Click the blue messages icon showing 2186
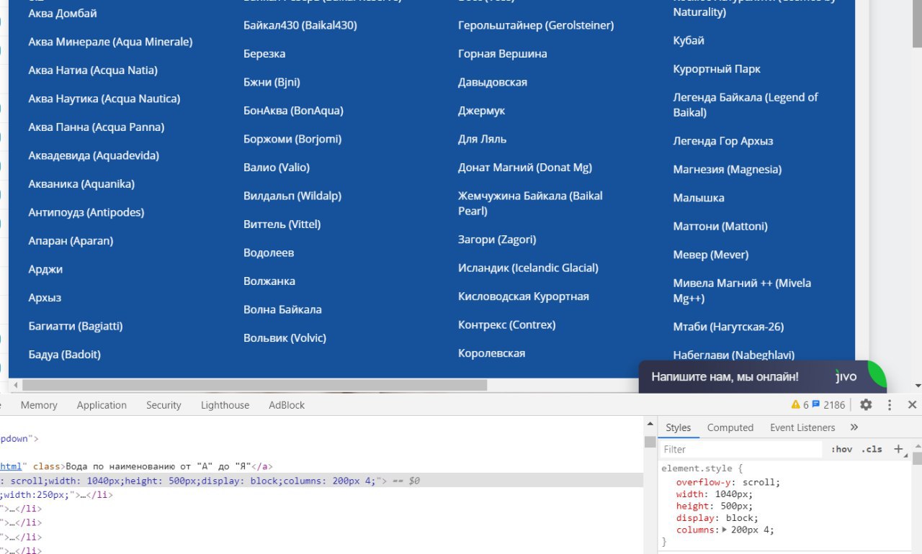The width and height of the screenshot is (922, 554). (x=828, y=405)
